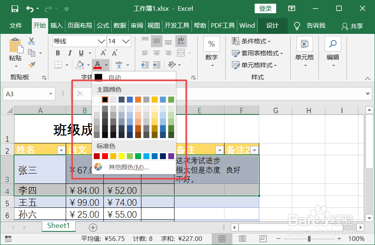The height and width of the screenshot is (245, 375).
Task: Expand the Cell Styles menu
Action: click(254, 65)
